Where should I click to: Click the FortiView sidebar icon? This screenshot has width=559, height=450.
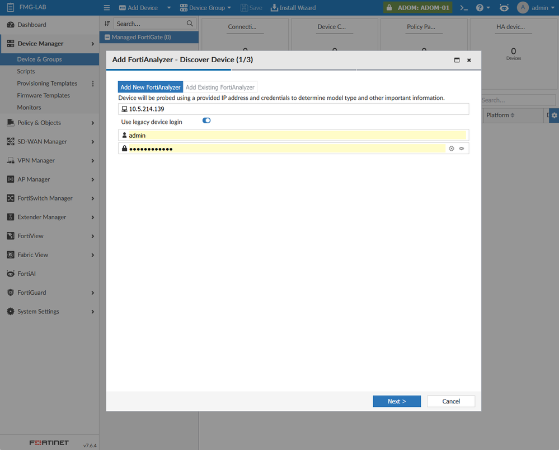point(11,236)
